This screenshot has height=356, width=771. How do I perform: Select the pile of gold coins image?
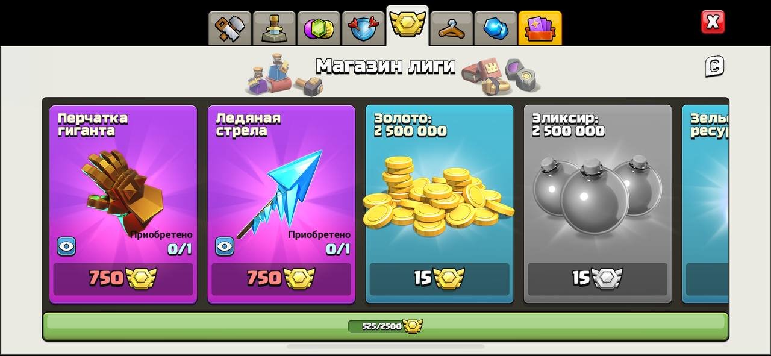pyautogui.click(x=439, y=196)
